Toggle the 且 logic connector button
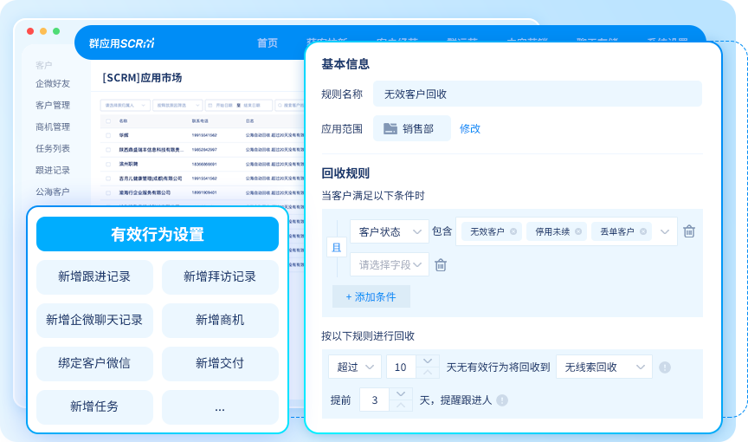 336,247
